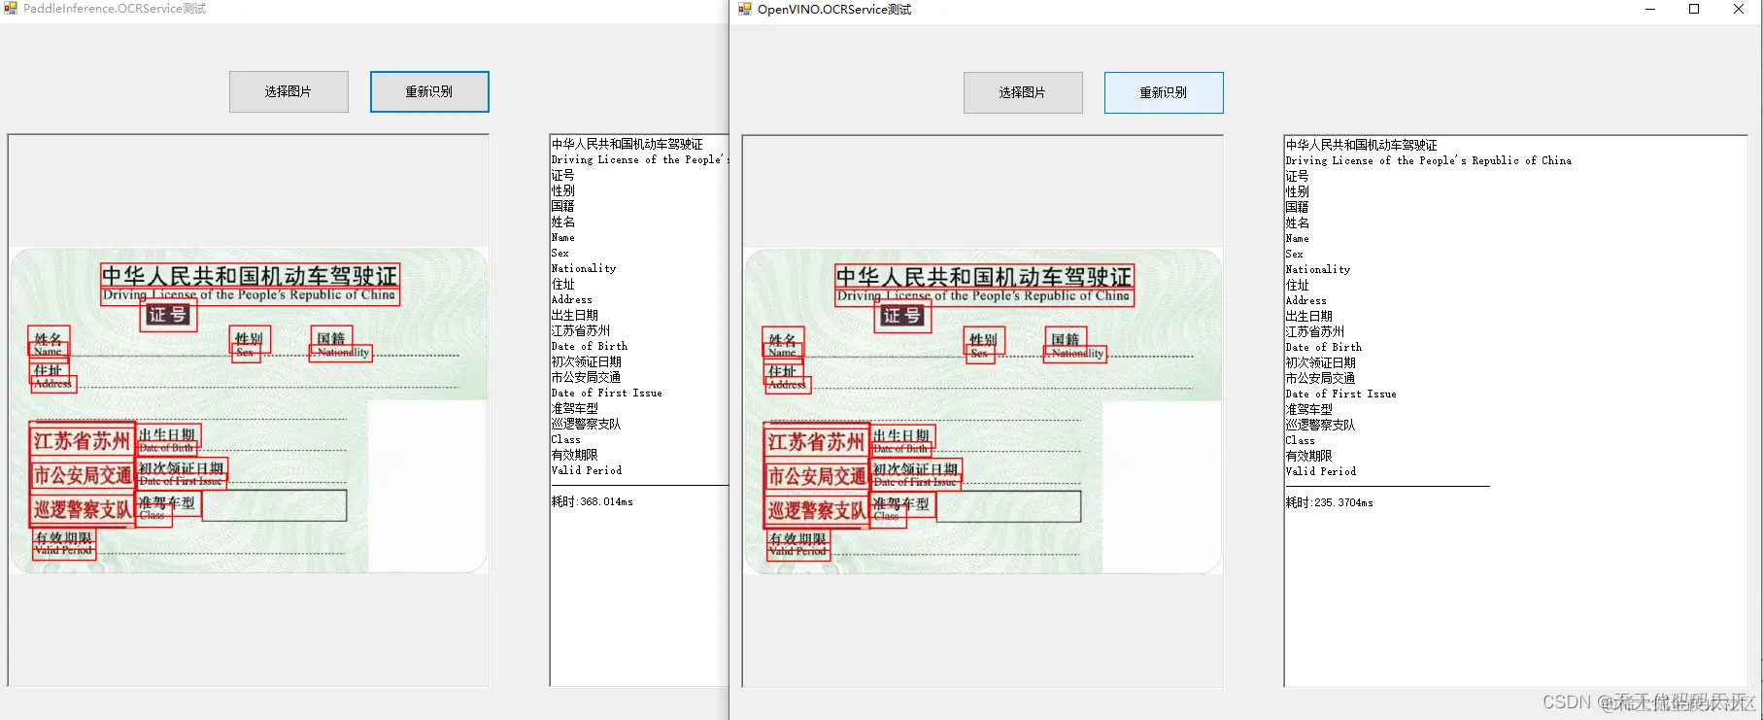Click 'Driving License of the People's Republic of China' in OpenVINO results

1428,160
